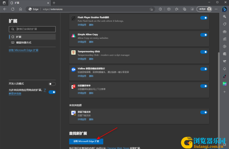Open the user profile avatar button
The width and height of the screenshot is (229, 149).
point(204,9)
